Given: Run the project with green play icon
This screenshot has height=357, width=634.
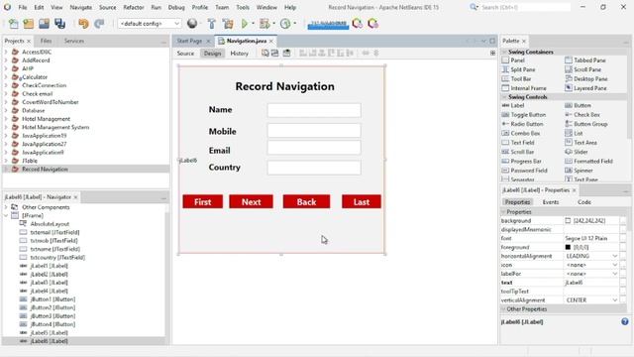Looking at the screenshot, I should 245,24.
